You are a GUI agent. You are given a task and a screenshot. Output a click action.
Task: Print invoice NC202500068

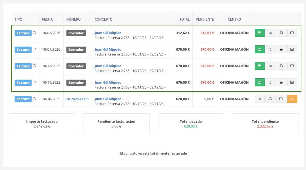click(x=270, y=99)
